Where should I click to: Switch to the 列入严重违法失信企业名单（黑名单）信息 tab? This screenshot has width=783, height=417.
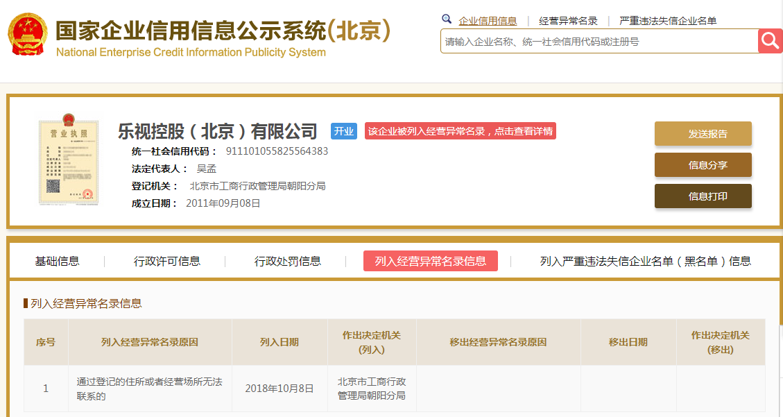pyautogui.click(x=646, y=261)
